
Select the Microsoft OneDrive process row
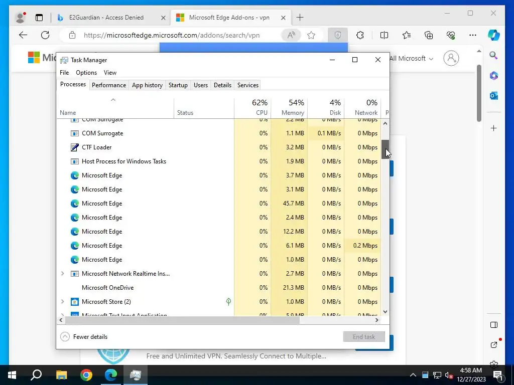219,287
